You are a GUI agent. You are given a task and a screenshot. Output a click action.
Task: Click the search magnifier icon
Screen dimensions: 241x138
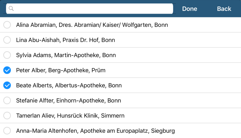tap(11, 9)
